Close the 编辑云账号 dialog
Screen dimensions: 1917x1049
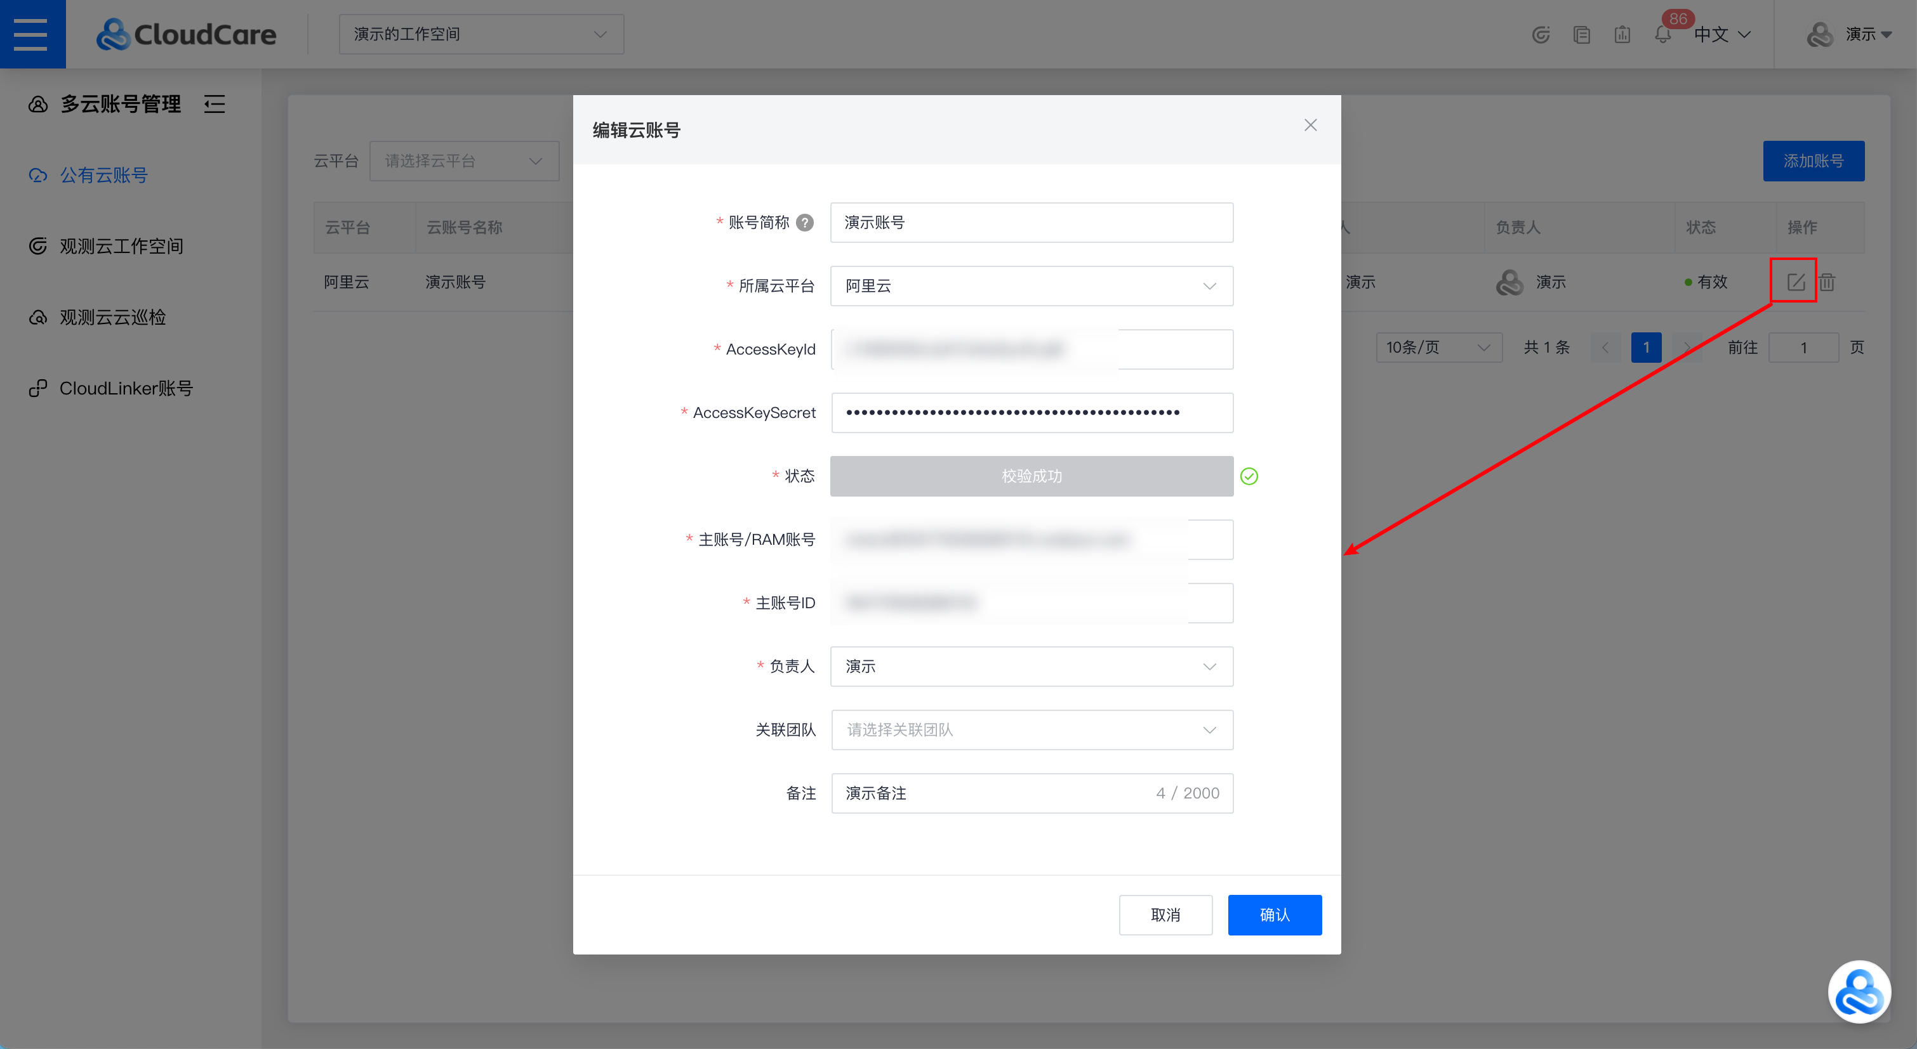[x=1311, y=125]
